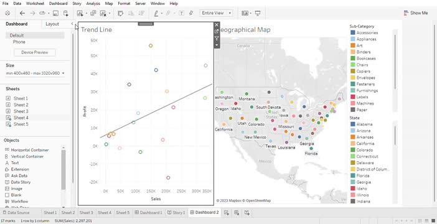The height and width of the screenshot is (224, 437).
Task: Click the Horizontal Container object
Action: [30, 150]
